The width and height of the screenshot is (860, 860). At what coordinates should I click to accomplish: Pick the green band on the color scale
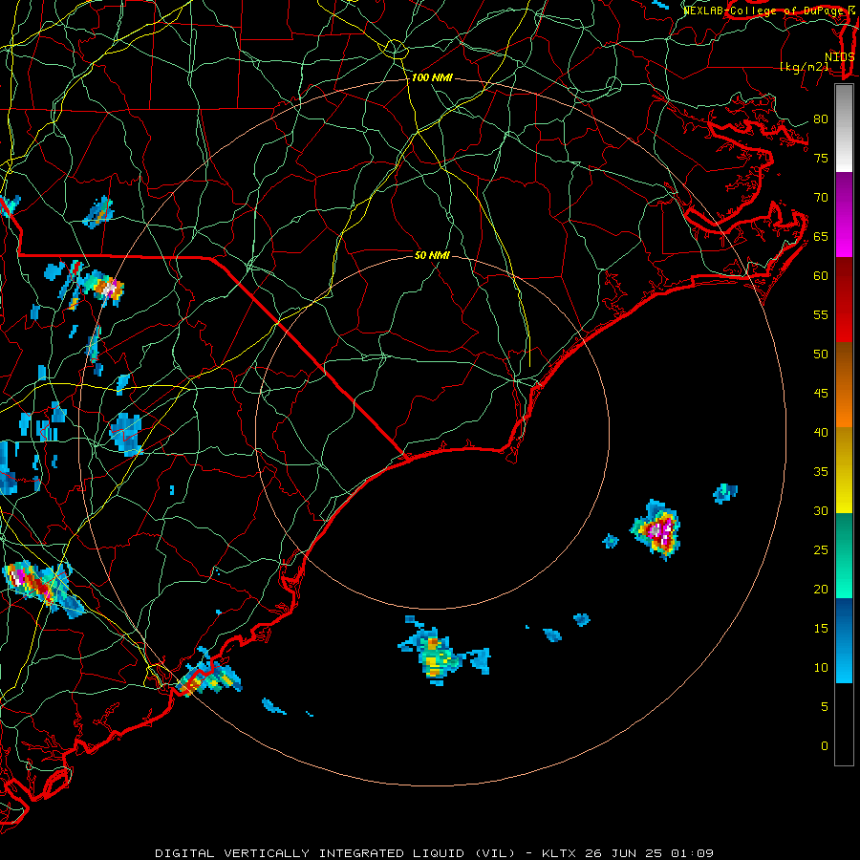pyautogui.click(x=844, y=555)
